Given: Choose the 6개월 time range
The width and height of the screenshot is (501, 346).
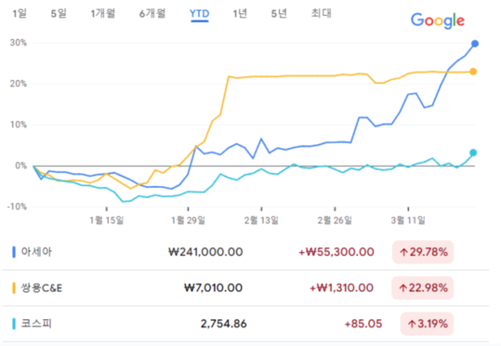Looking at the screenshot, I should [x=152, y=13].
